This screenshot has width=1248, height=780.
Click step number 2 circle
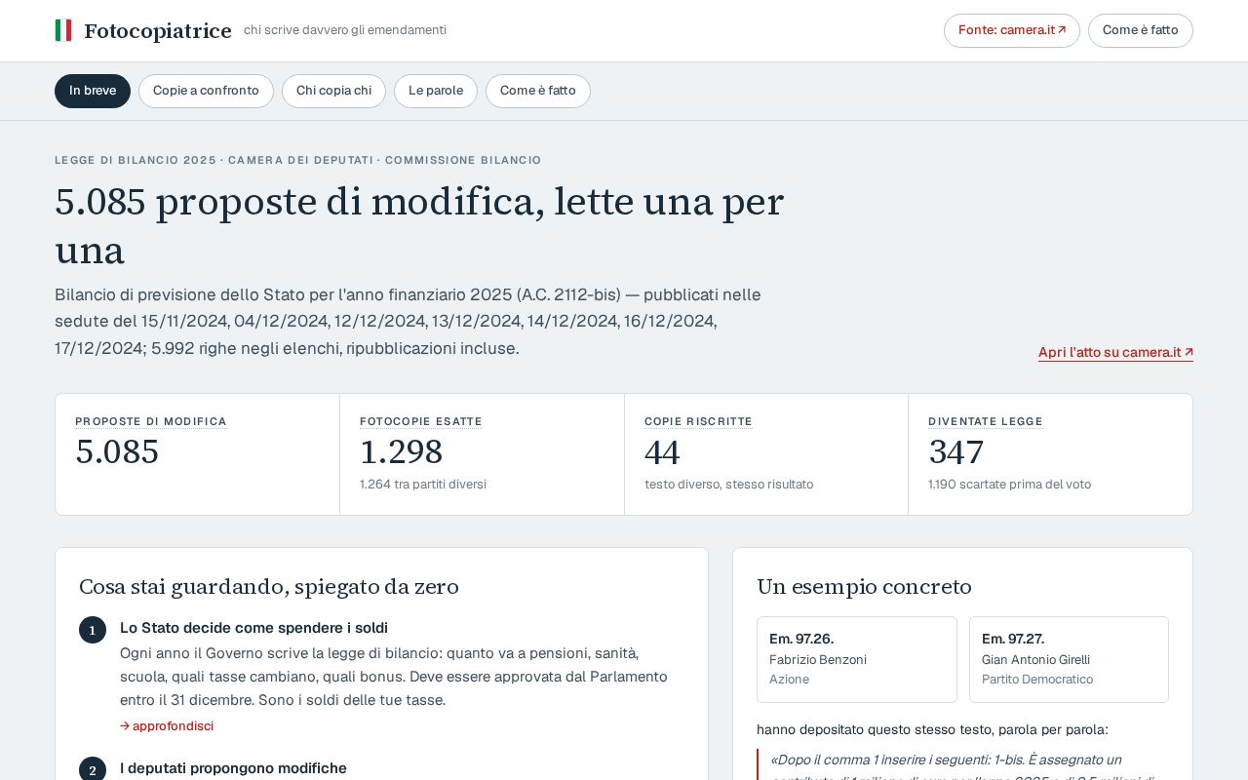tap(93, 770)
